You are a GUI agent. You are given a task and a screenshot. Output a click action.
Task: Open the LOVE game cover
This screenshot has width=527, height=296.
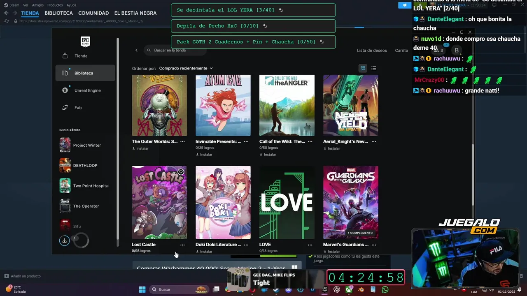[x=287, y=202]
